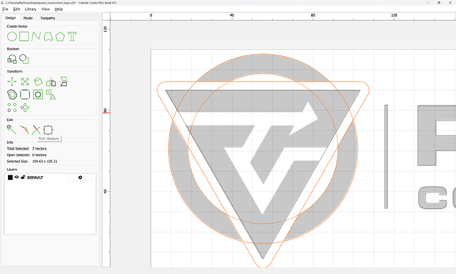Open the Align Vectors tool

coord(38,95)
